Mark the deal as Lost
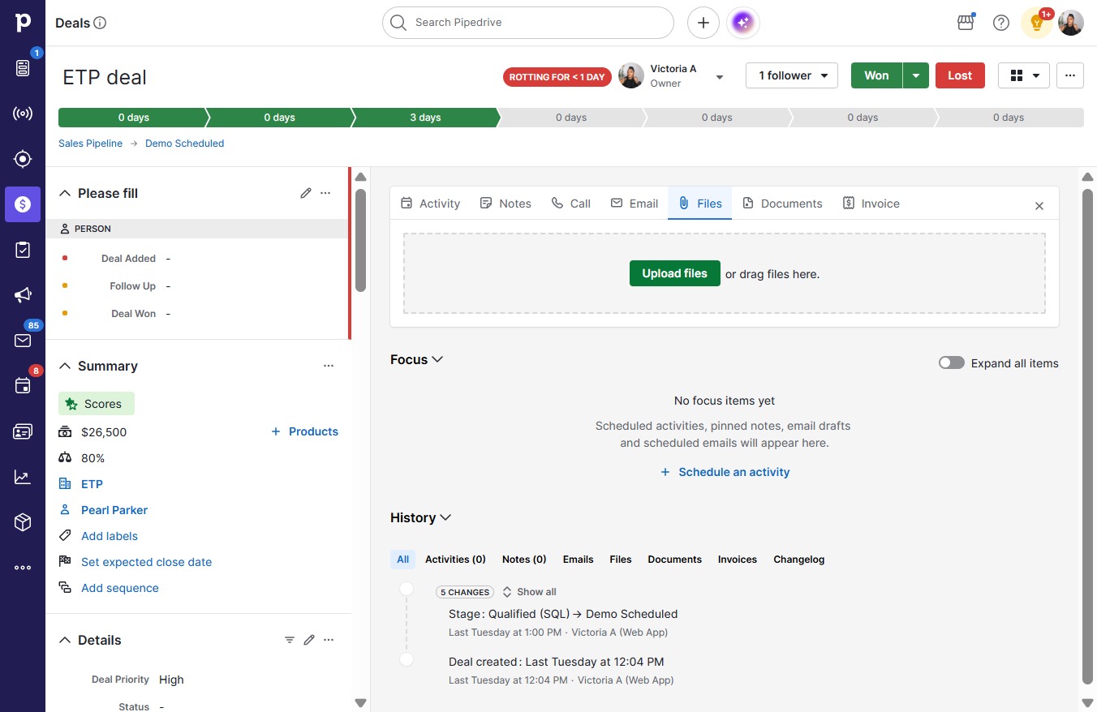This screenshot has height=712, width=1097. 960,75
